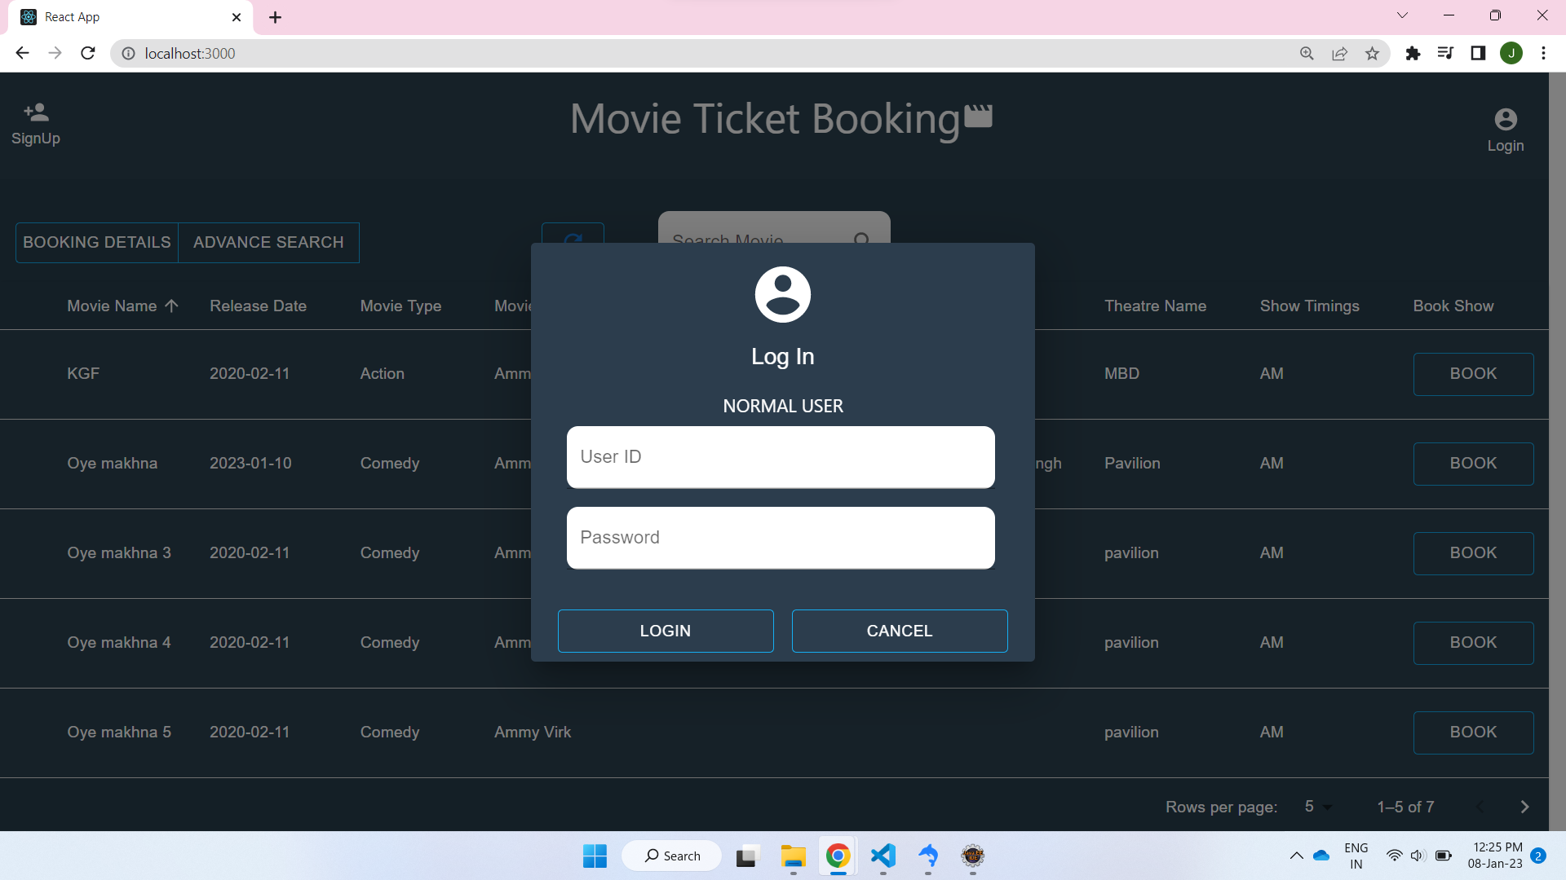Click the next page chevron in pagination
This screenshot has height=880, width=1566.
[1524, 807]
